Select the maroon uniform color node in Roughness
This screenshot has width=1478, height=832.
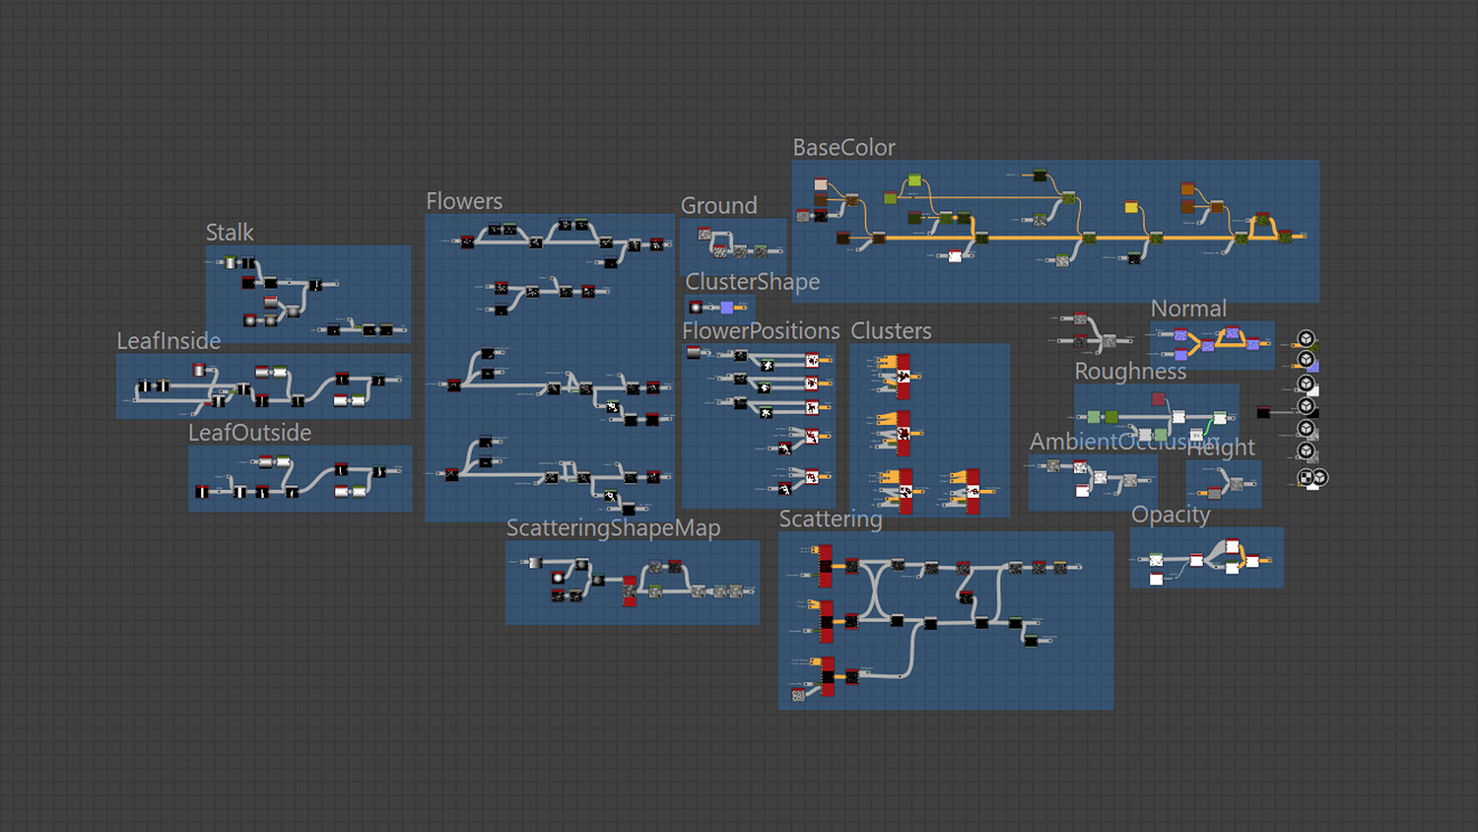(x=1159, y=399)
